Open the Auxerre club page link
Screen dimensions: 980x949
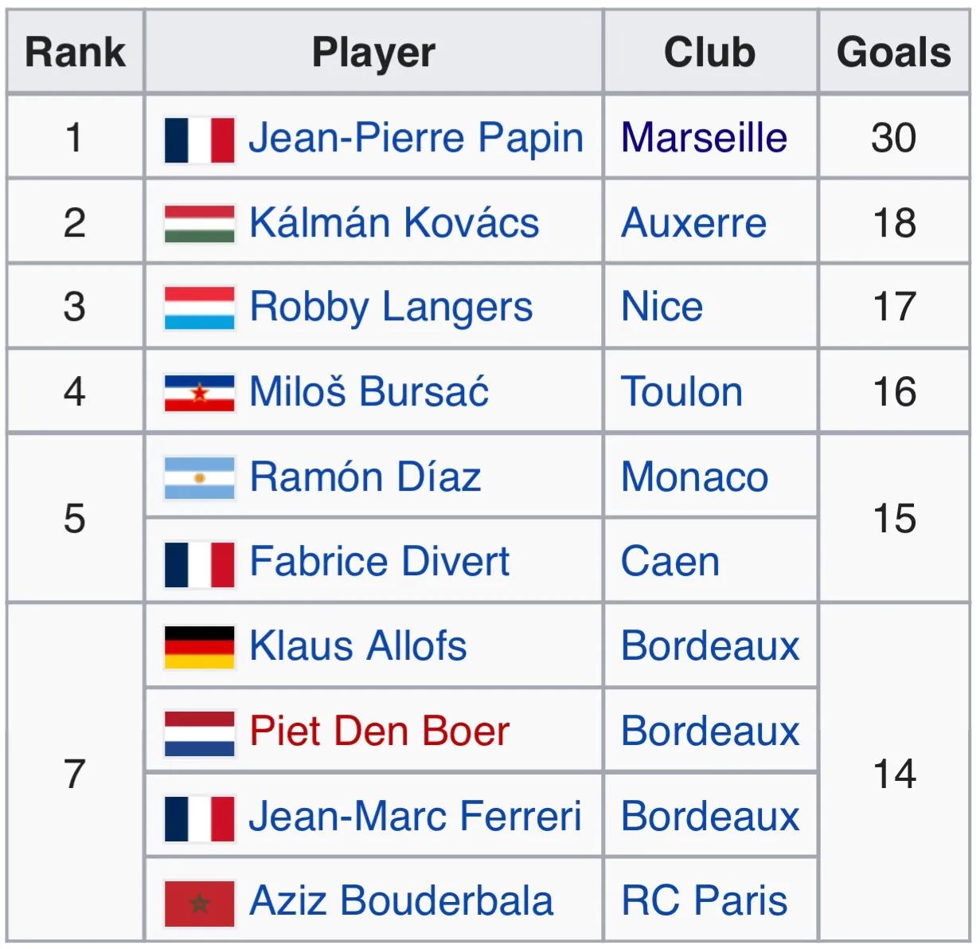tap(693, 222)
